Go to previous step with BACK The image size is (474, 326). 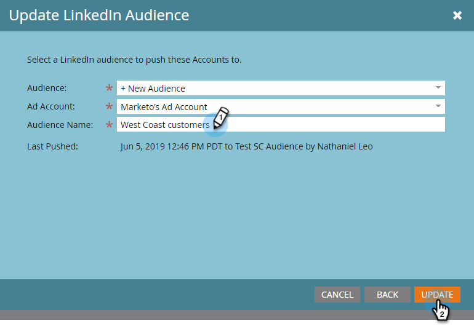[x=387, y=295]
